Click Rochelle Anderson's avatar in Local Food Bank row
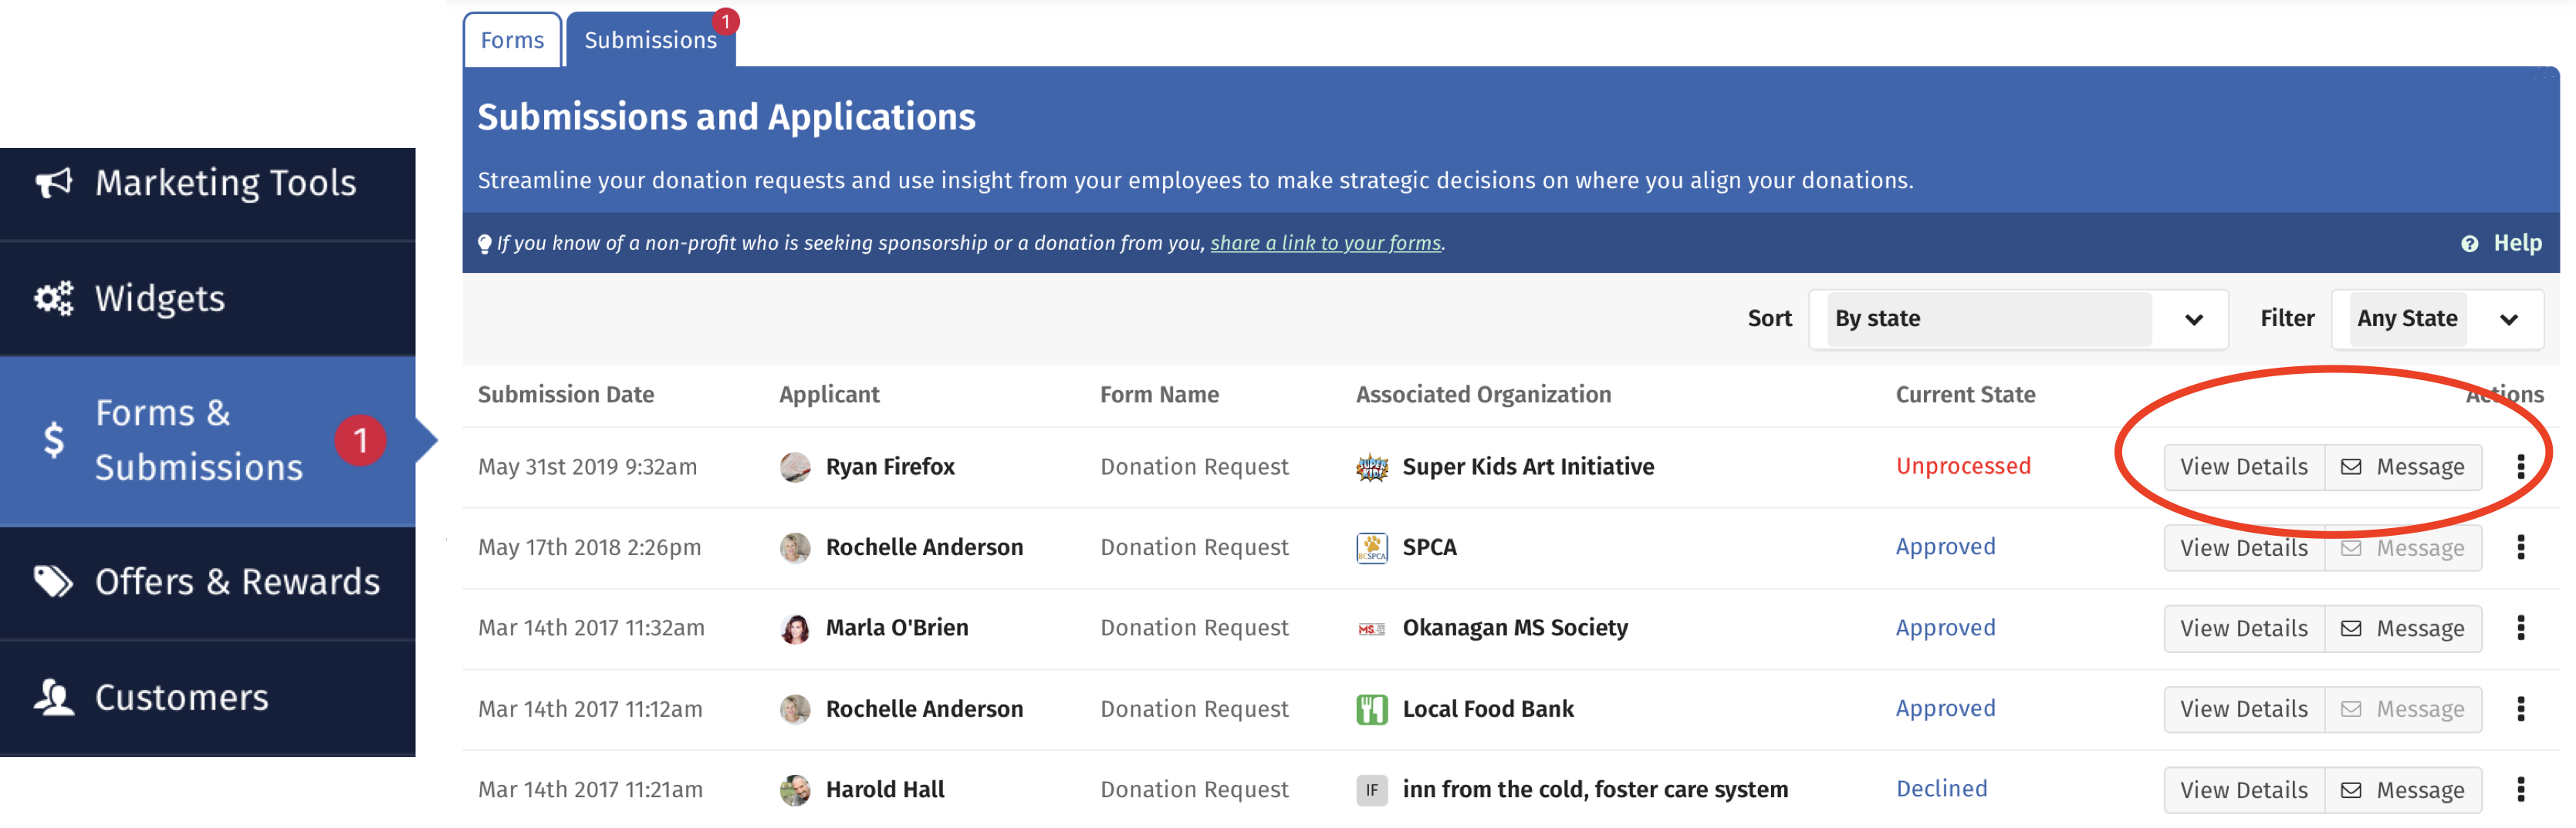Screen dimensions: 2576x828 (795, 709)
